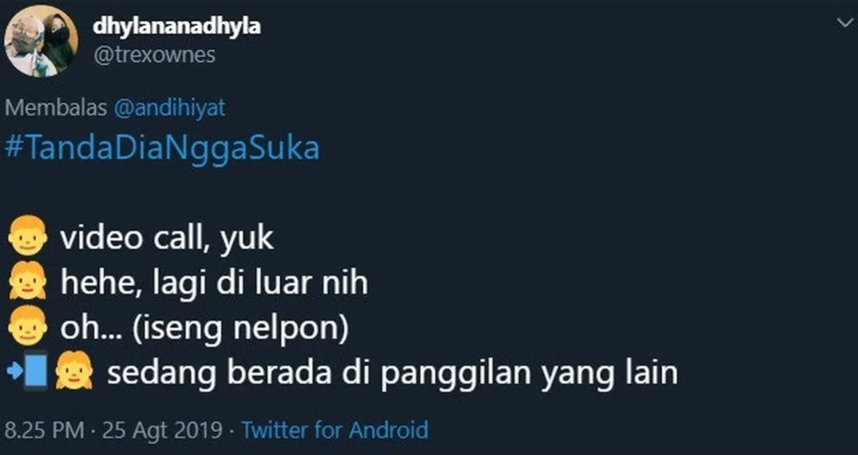Image resolution: width=858 pixels, height=455 pixels.
Task: Click the boy emoji before 'video call, yuk'
Action: click(x=28, y=235)
